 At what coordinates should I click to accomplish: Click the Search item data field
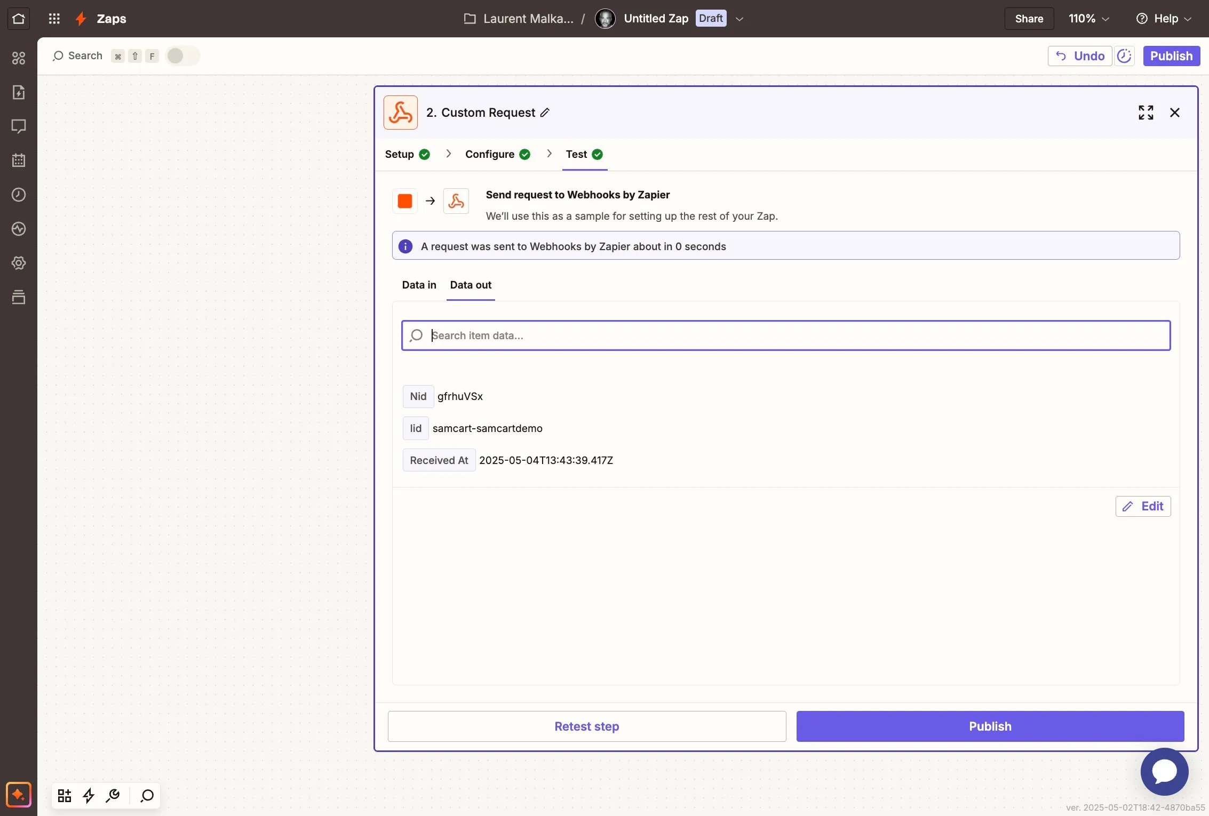pos(786,335)
